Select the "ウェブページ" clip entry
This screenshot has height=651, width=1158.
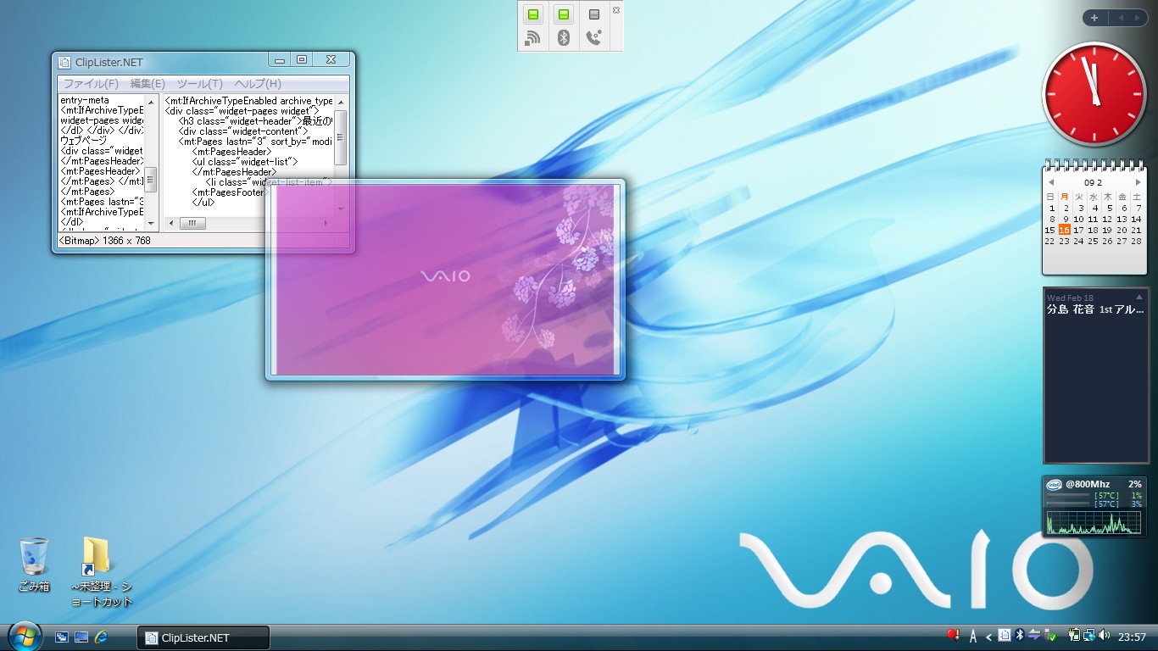pos(84,141)
